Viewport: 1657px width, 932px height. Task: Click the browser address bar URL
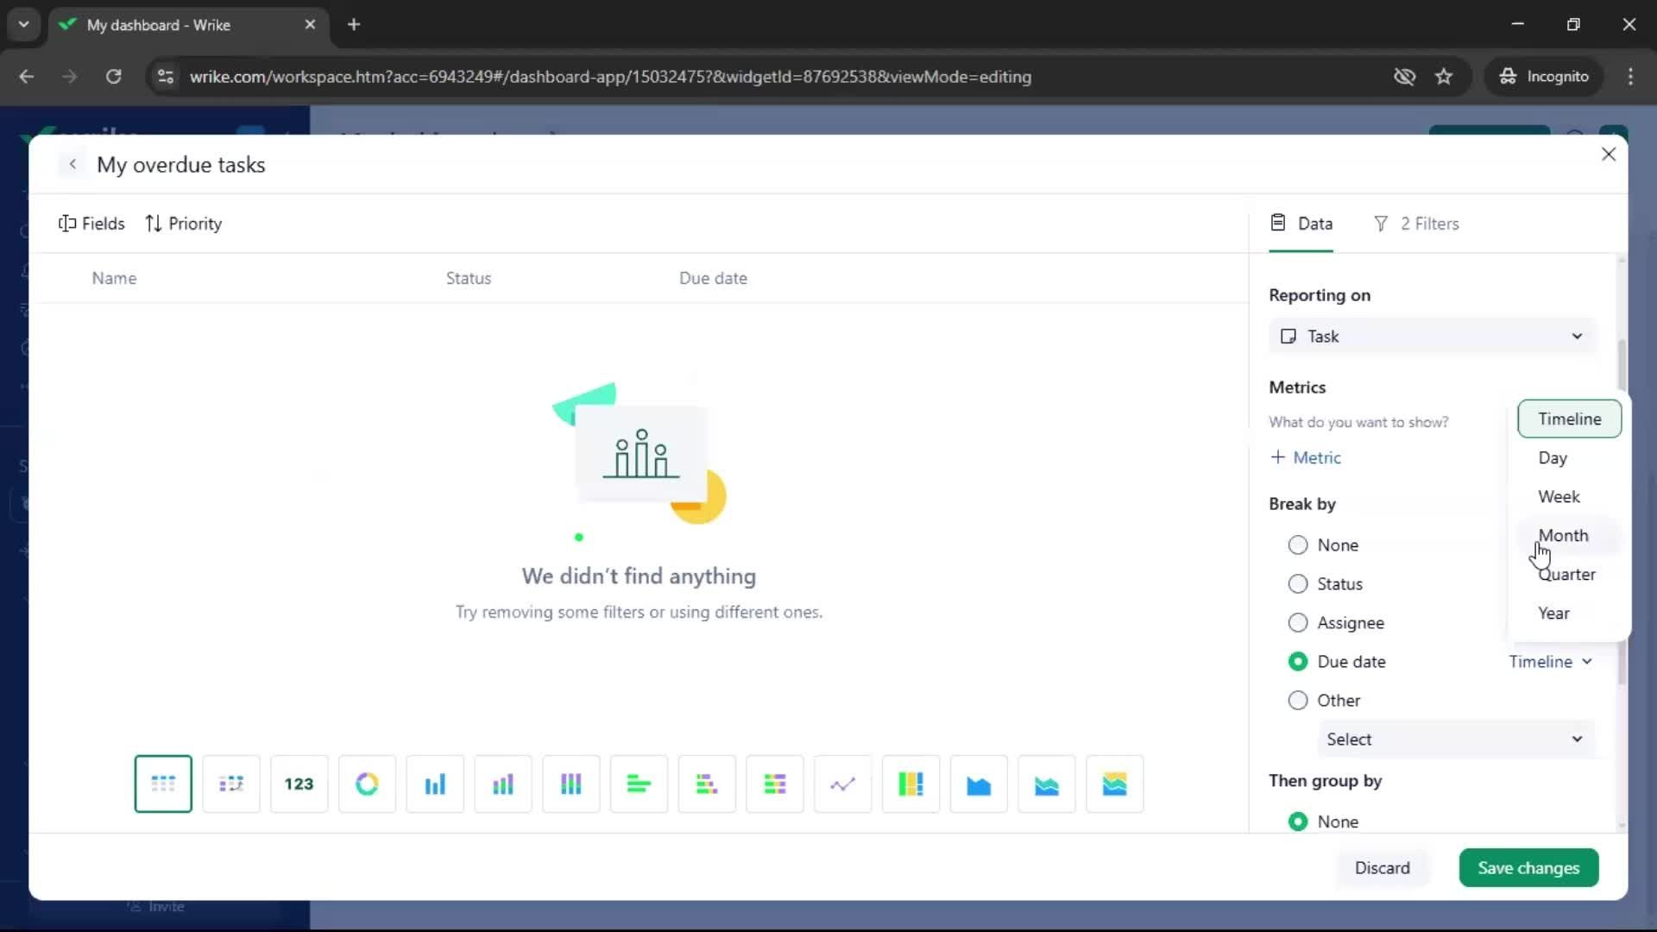click(x=609, y=76)
